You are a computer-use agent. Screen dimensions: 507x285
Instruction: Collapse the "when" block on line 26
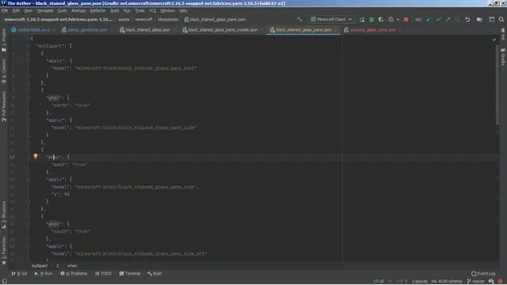(x=29, y=224)
